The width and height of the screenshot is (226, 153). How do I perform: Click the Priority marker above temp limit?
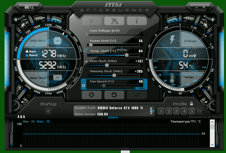(122, 49)
